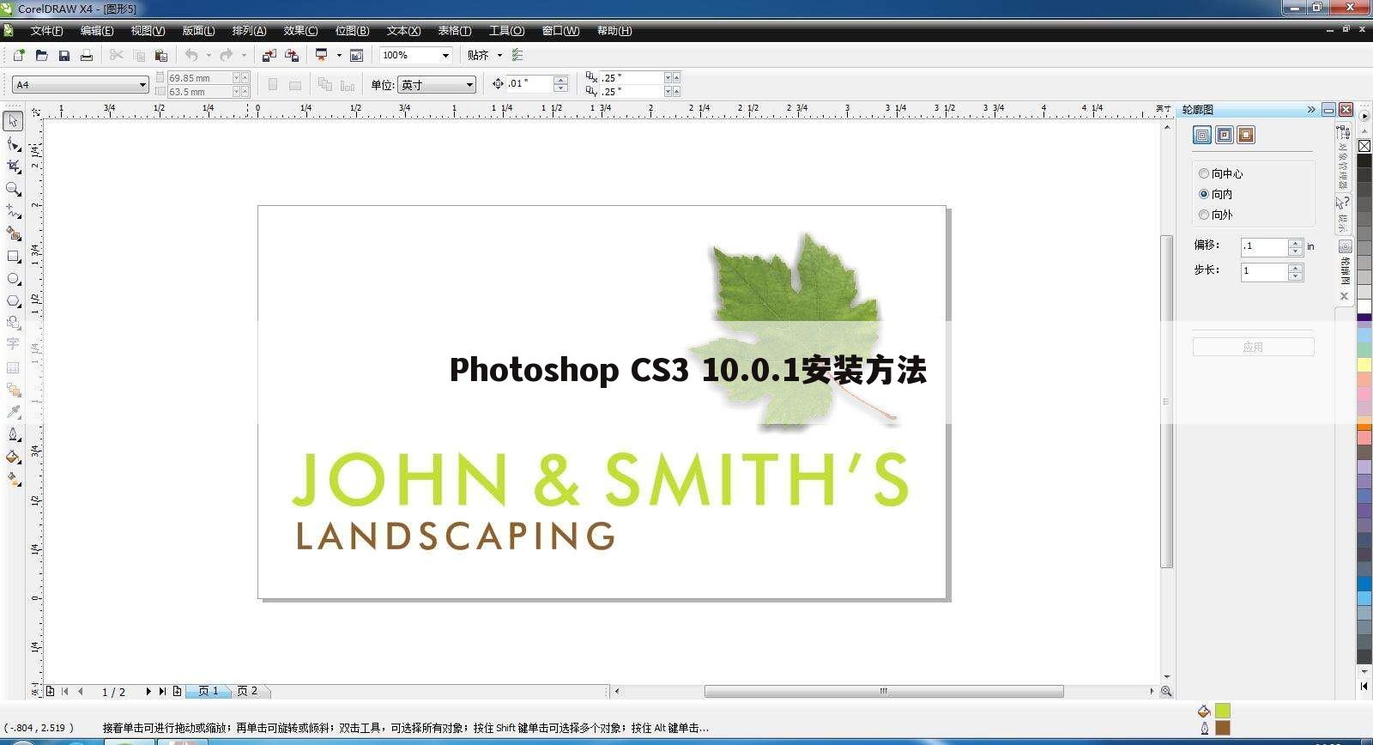1373x745 pixels.
Task: Open the Welcome Screen icon
Action: 356,55
